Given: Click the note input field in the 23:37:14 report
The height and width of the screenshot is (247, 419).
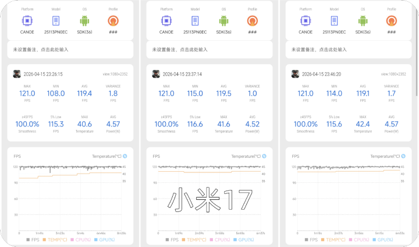Looking at the screenshot, I should pyautogui.click(x=210, y=50).
